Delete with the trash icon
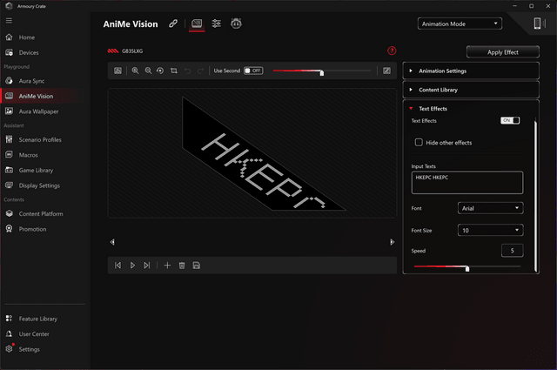 (x=182, y=266)
